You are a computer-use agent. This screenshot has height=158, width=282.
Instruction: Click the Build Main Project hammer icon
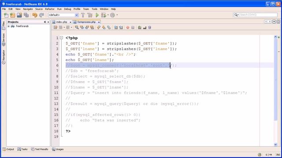click(83, 15)
